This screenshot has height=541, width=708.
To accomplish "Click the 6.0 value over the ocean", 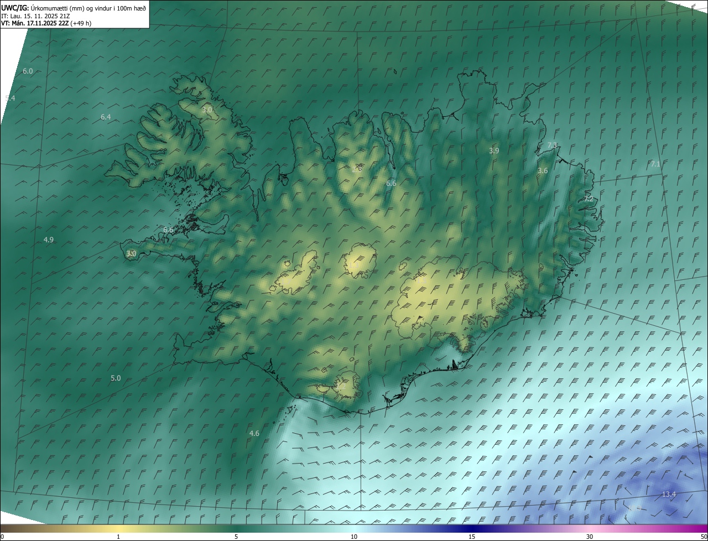I will (x=28, y=71).
